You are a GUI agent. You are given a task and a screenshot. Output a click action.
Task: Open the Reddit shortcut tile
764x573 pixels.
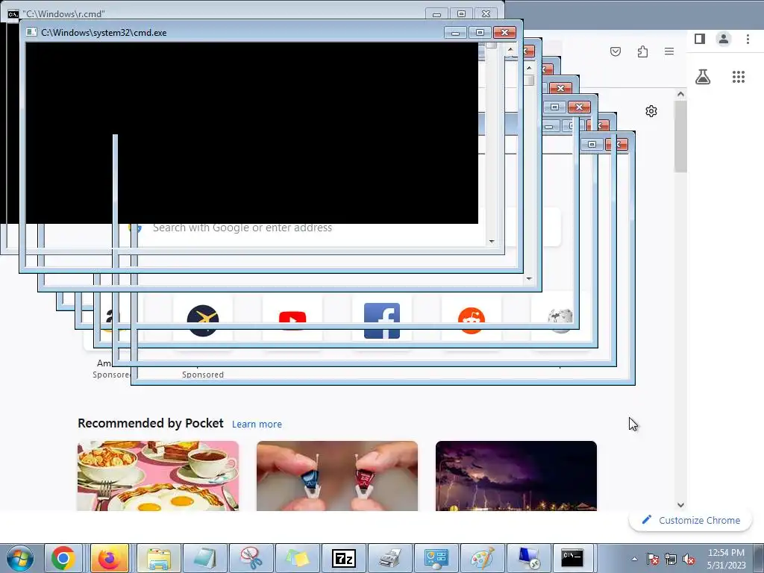coord(472,320)
